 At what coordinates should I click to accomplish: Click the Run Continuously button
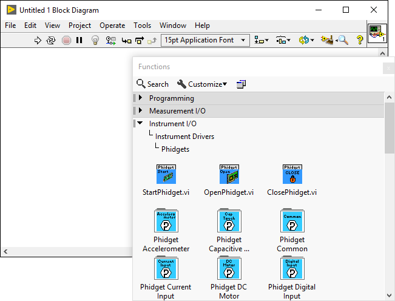51,40
